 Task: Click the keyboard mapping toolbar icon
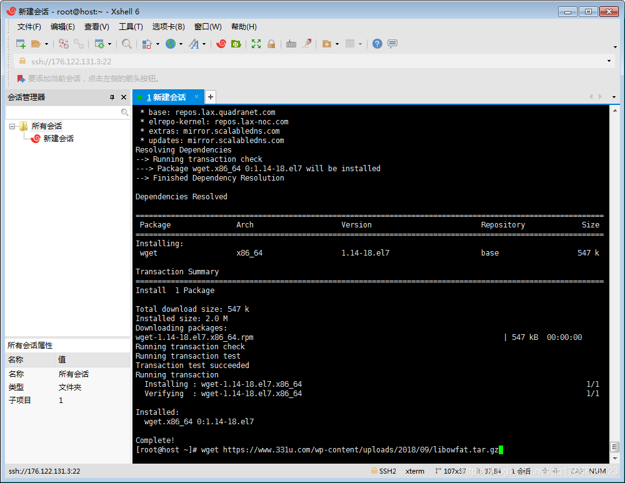pos(291,44)
